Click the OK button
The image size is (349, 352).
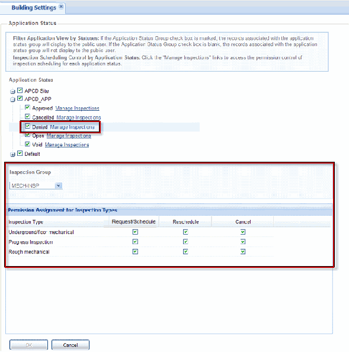pyautogui.click(x=28, y=345)
